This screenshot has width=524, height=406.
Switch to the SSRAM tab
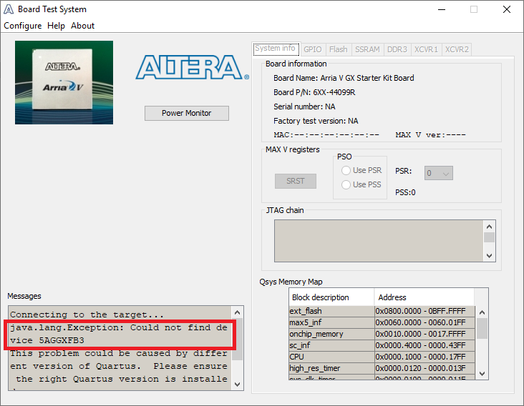click(367, 49)
